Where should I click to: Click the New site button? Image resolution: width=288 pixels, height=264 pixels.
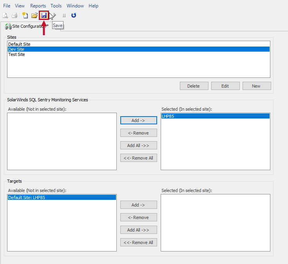(x=257, y=86)
